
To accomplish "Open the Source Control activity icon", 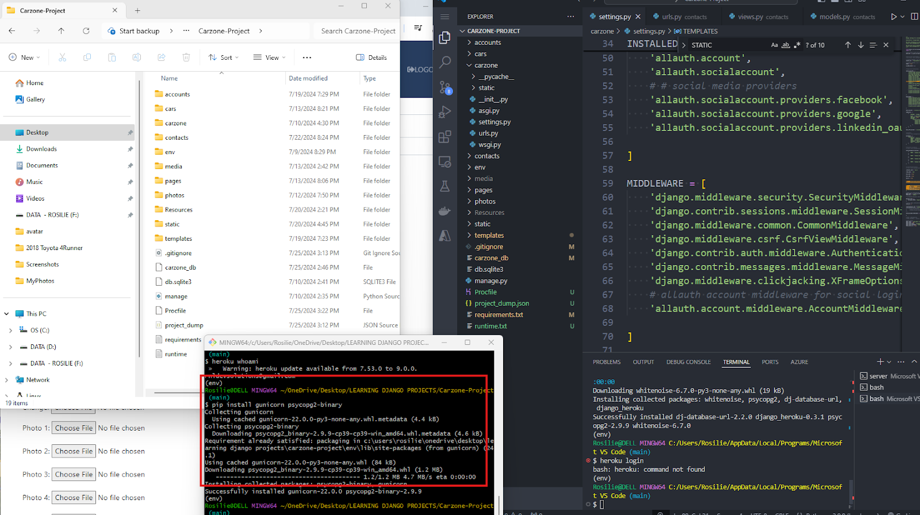I will [x=445, y=87].
